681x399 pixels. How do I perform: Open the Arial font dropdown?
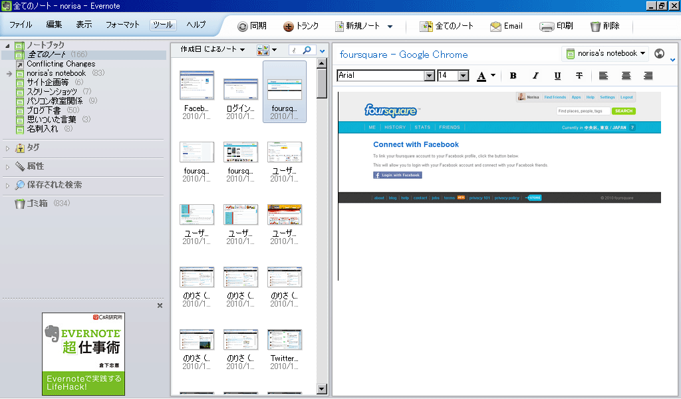point(429,76)
